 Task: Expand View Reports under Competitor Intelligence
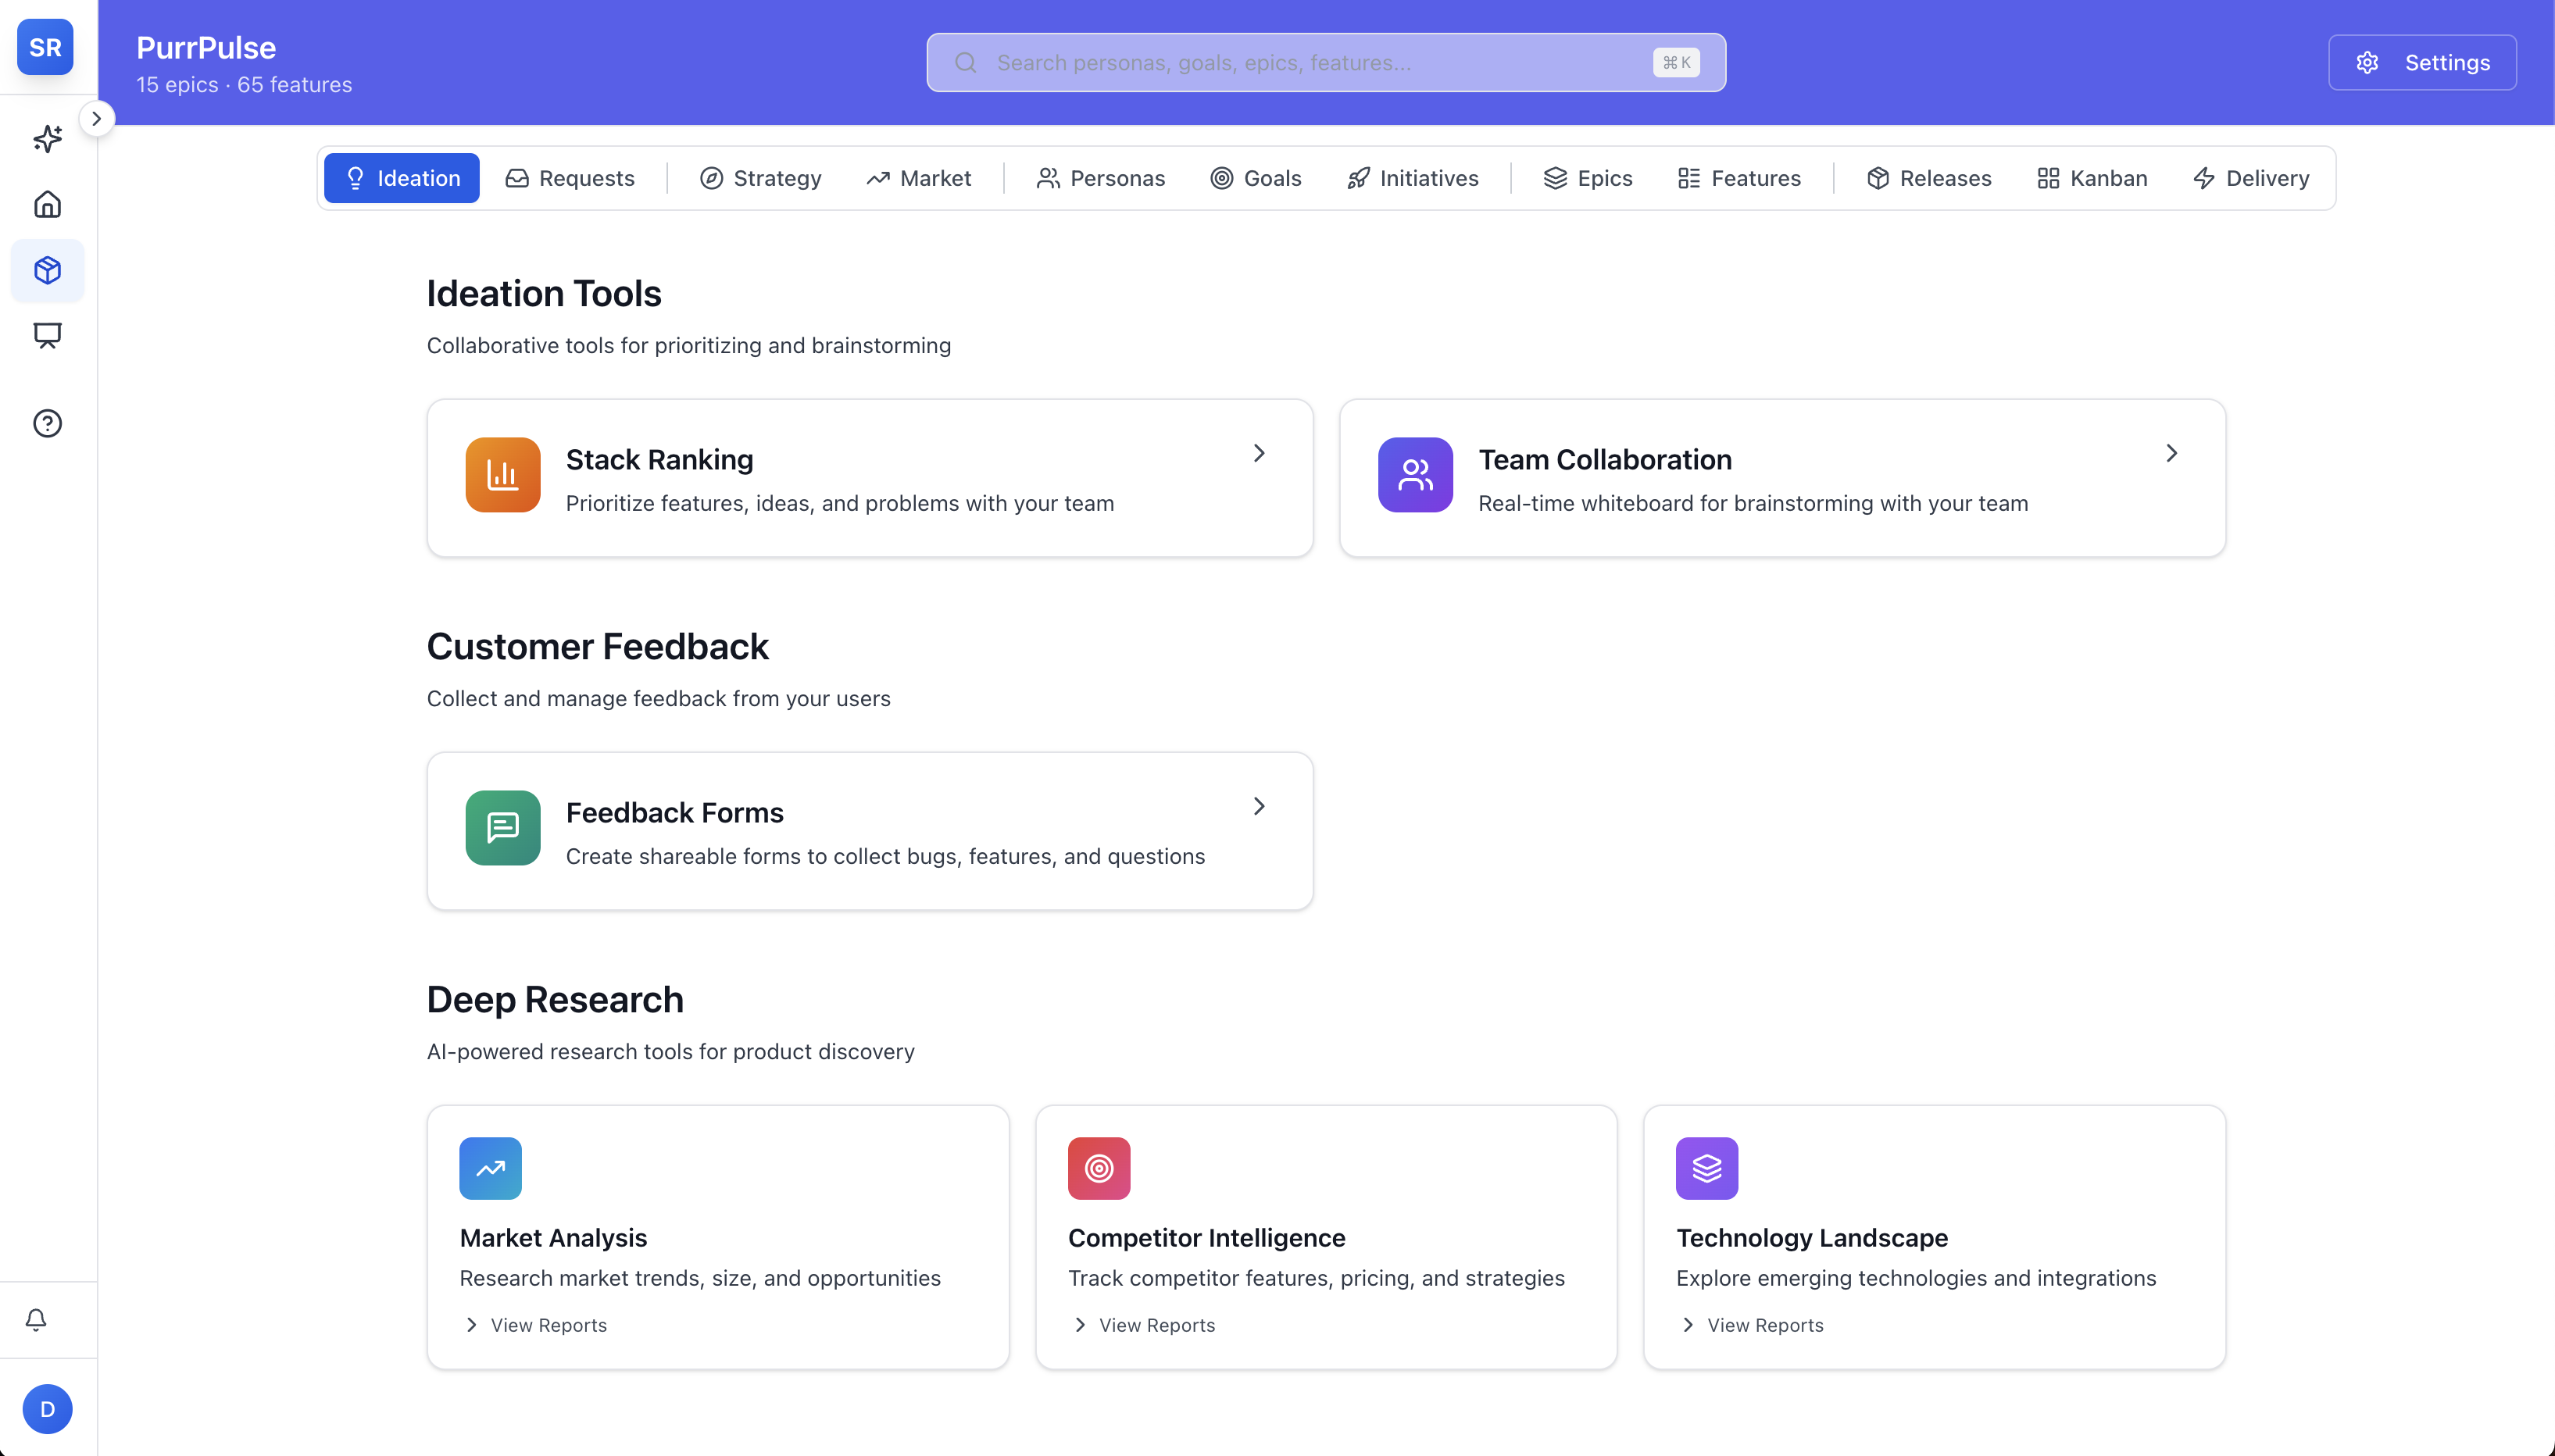(x=1143, y=1325)
